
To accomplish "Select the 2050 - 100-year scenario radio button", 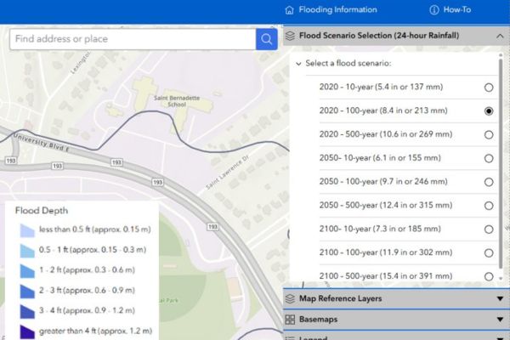I will [x=489, y=182].
